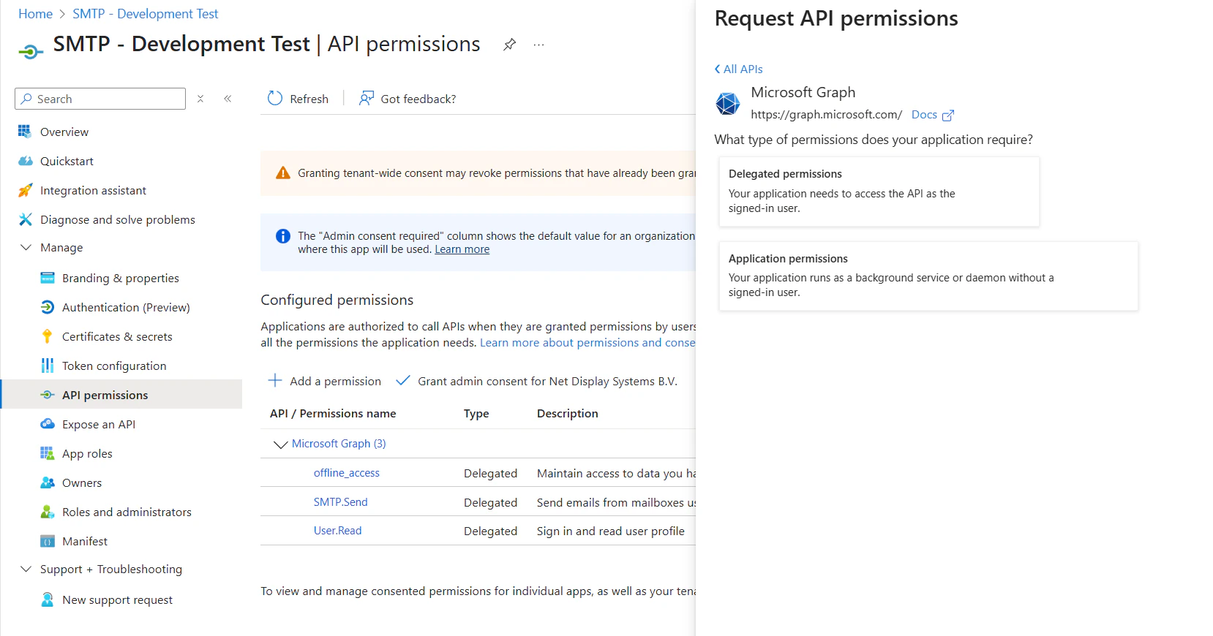Click the Expose an API cloud icon
The image size is (1213, 636).
click(48, 424)
